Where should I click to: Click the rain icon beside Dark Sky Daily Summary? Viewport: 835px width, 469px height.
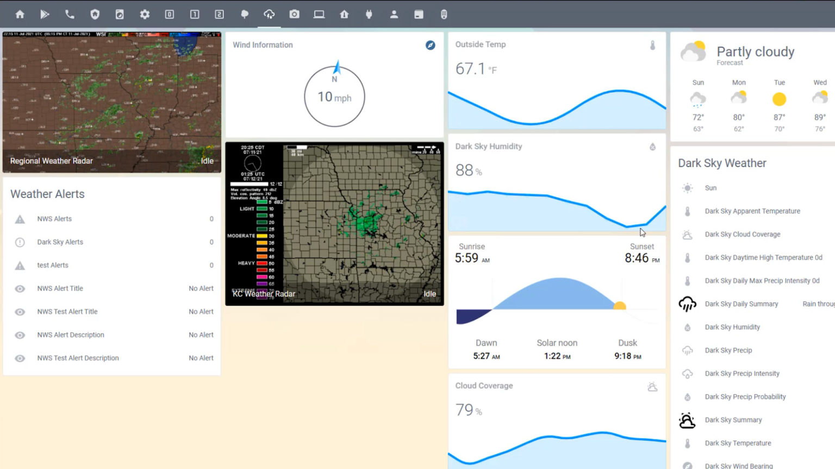tap(687, 305)
